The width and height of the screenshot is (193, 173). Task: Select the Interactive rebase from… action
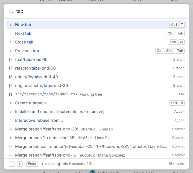pyautogui.click(x=96, y=121)
